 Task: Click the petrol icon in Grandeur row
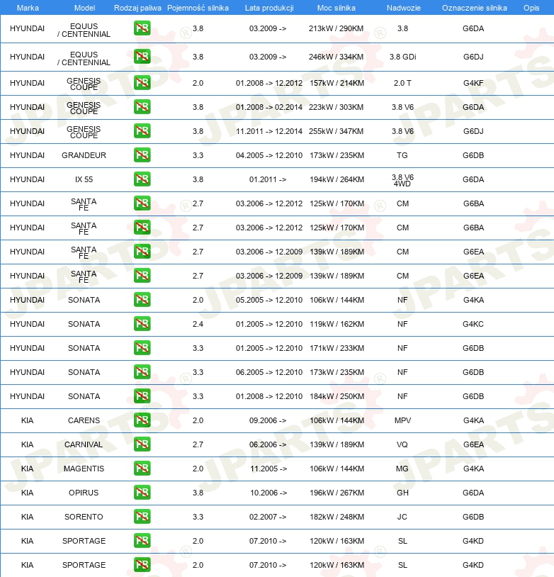142,155
